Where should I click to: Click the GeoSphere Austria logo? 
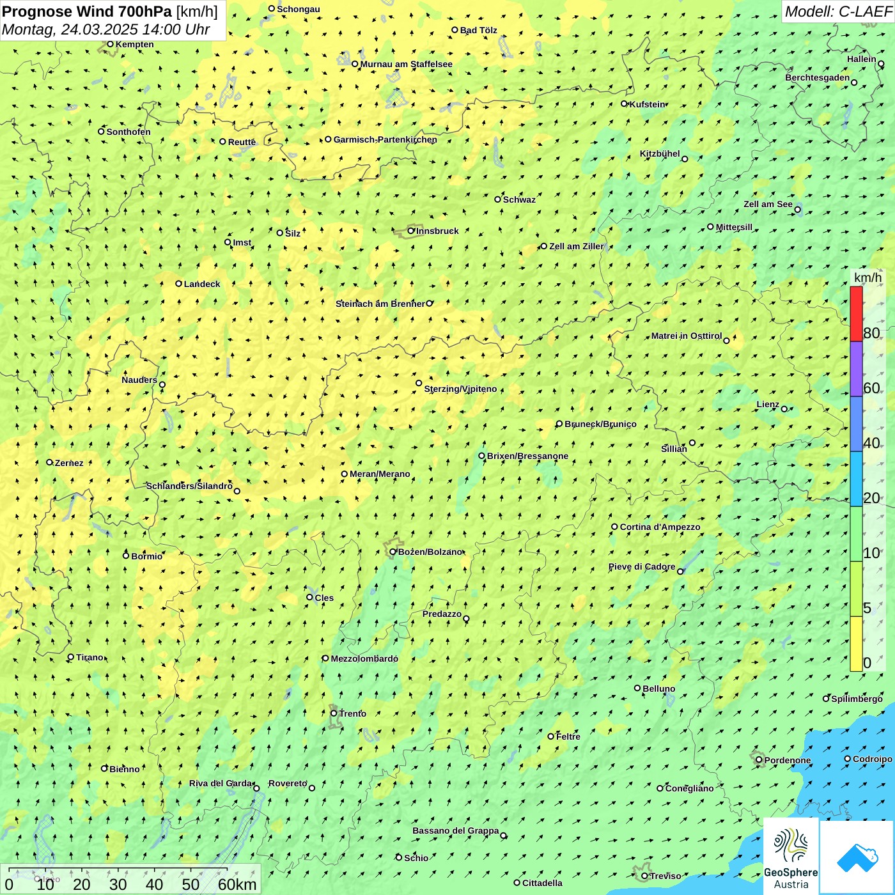coord(791,856)
